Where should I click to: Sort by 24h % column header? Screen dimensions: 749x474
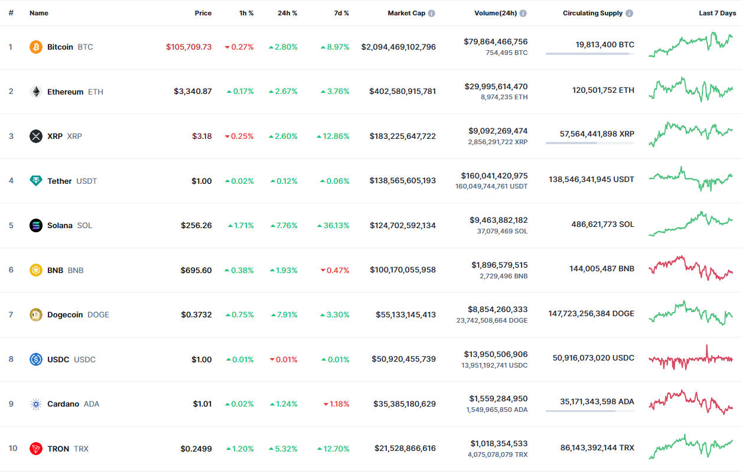[x=287, y=13]
